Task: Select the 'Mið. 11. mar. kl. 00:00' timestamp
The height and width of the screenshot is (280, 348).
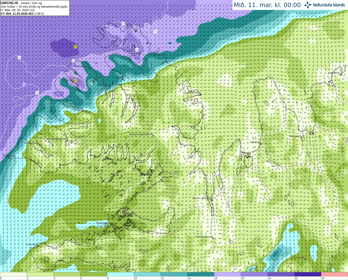Action: tap(267, 5)
